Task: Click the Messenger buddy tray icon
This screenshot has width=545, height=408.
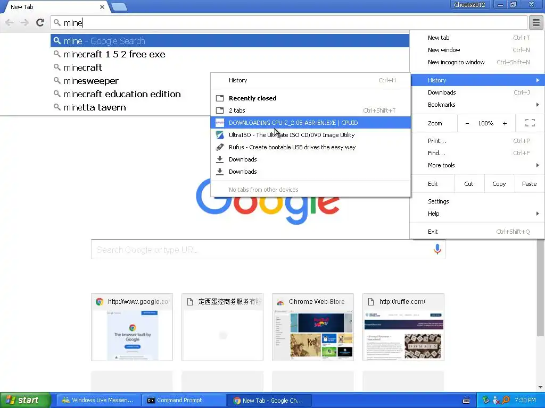Action: 496,400
